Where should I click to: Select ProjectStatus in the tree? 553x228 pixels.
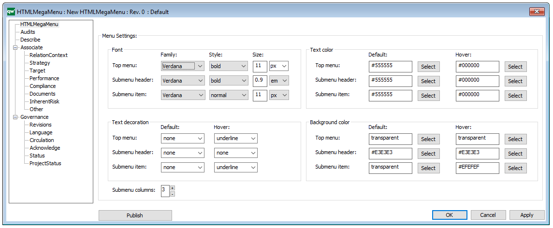point(45,163)
